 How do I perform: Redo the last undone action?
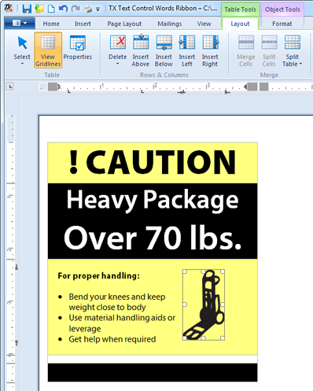pos(75,9)
